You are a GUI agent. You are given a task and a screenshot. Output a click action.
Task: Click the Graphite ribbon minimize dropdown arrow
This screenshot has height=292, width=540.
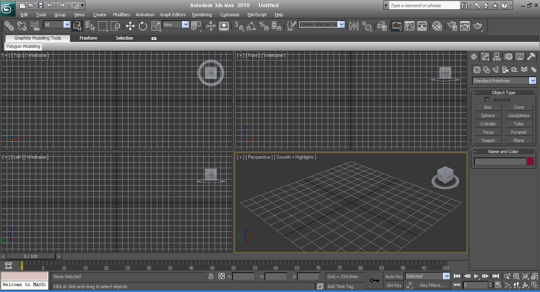click(x=154, y=38)
